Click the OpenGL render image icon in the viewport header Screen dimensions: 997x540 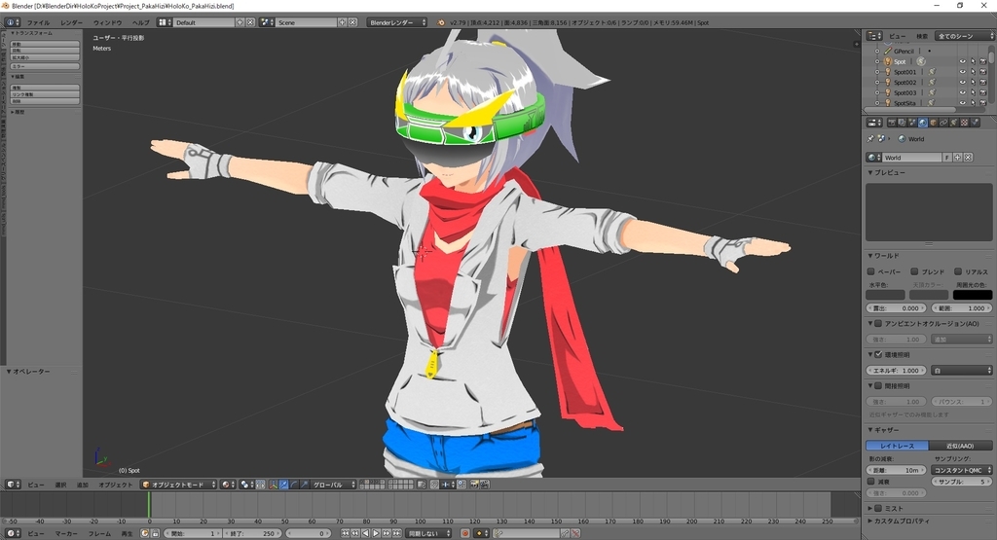point(474,485)
